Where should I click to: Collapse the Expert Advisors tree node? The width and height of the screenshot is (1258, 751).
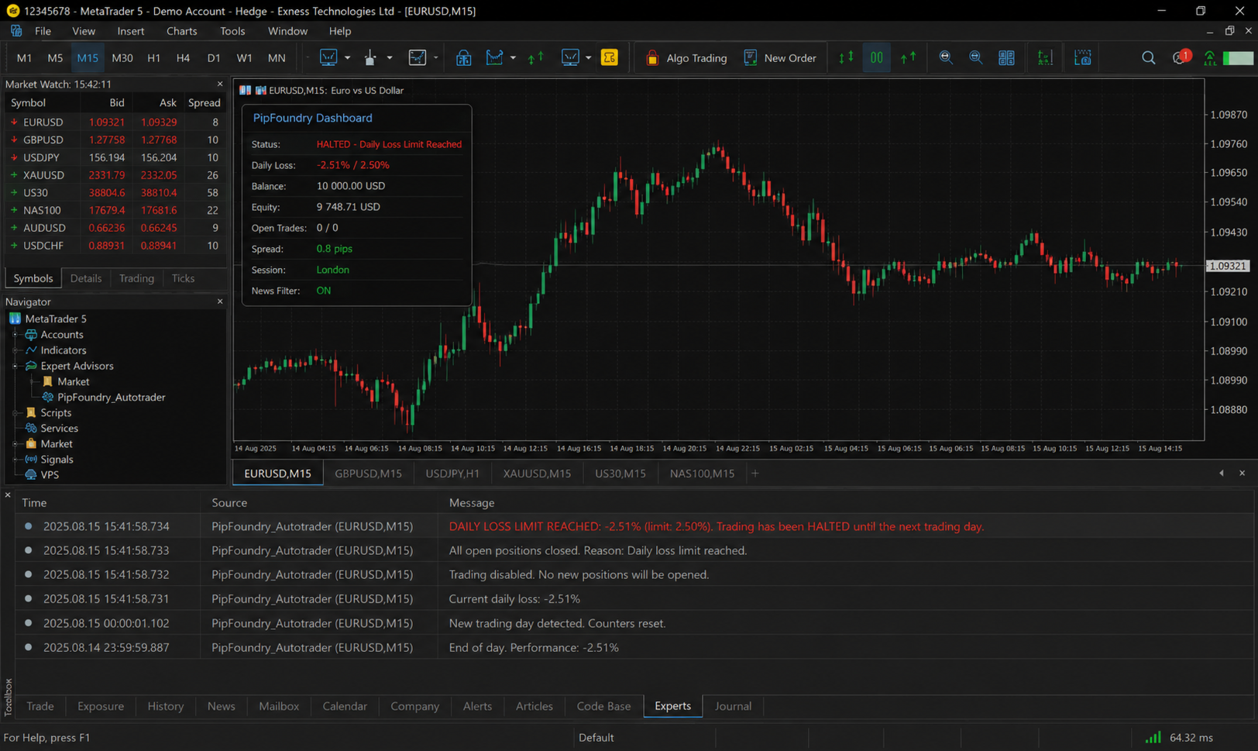tap(15, 366)
